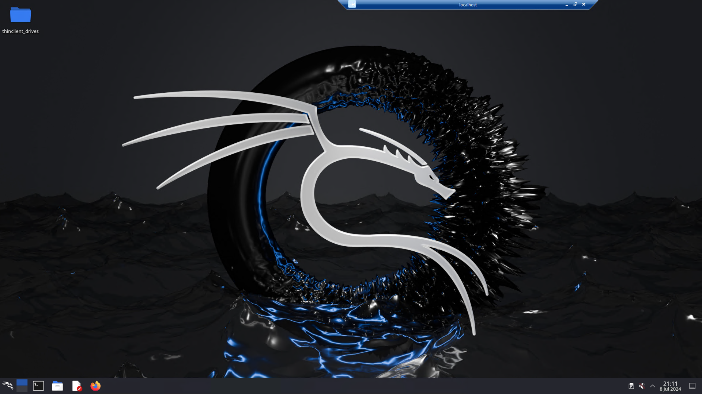
Task: Click the show desktop icon at the panel's right end
Action: [x=692, y=386]
